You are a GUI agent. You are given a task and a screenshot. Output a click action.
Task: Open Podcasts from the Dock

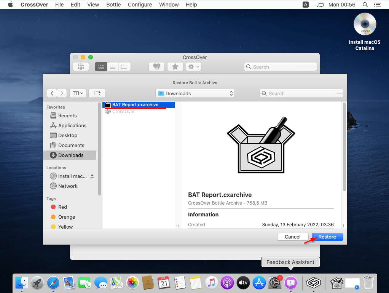(x=227, y=283)
